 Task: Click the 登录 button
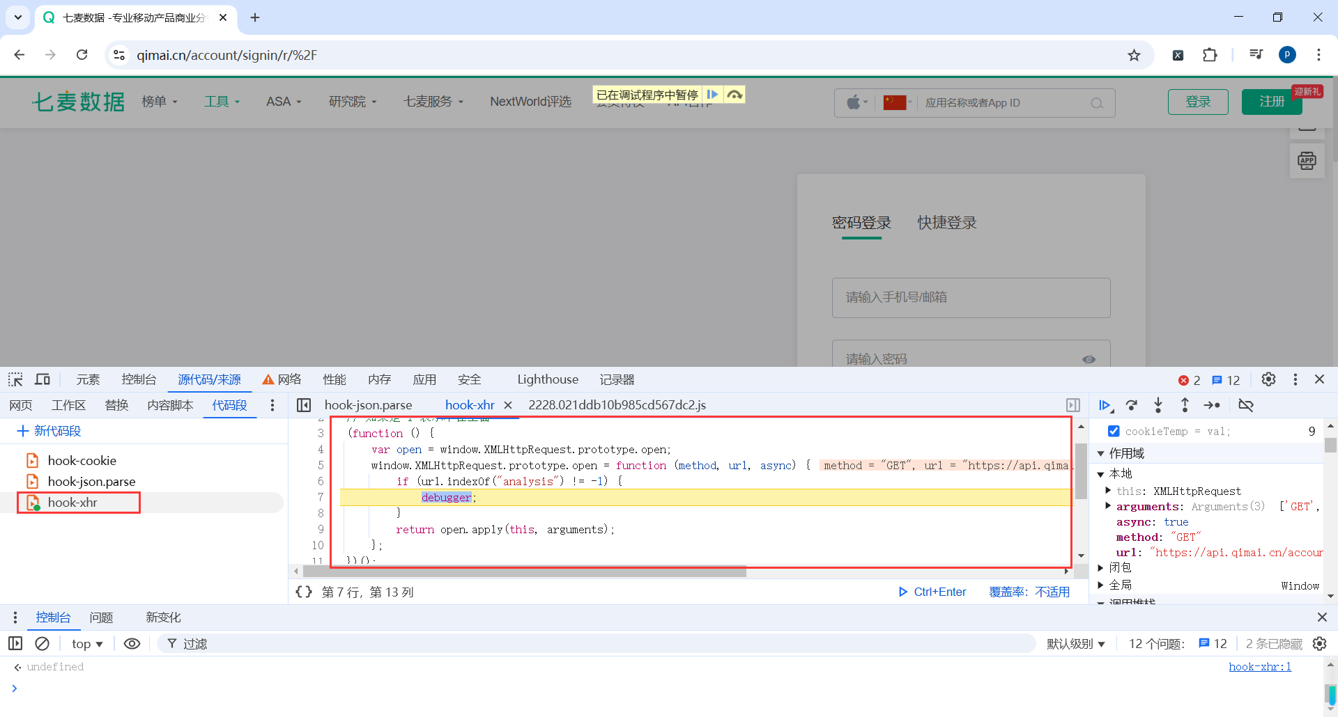coord(1198,102)
